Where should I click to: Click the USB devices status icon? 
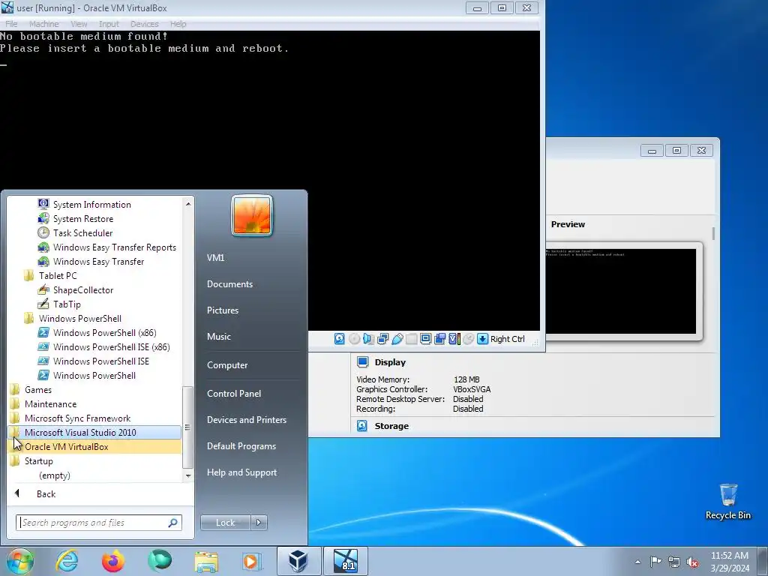(x=397, y=339)
